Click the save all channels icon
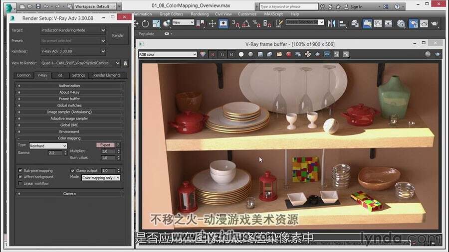The image size is (449, 252). [x=269, y=54]
